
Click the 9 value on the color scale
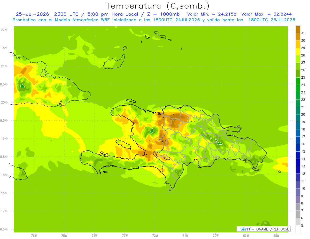pyautogui.click(x=302, y=196)
